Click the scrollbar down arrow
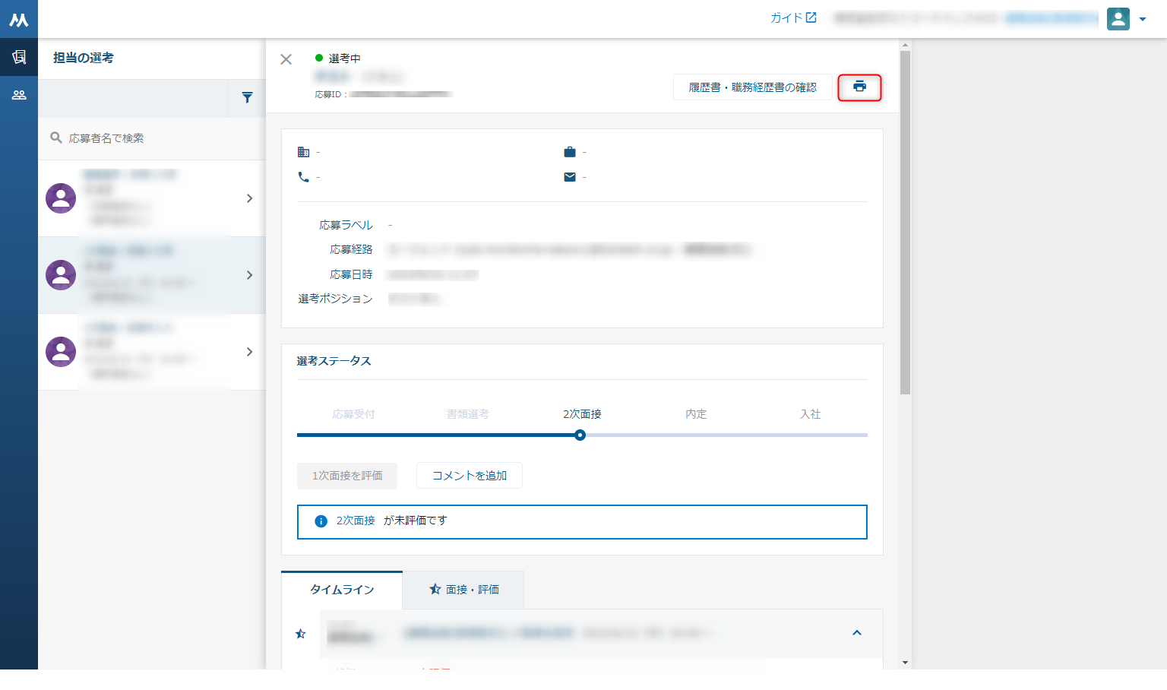Screen dimensions: 1167x690 (905, 663)
